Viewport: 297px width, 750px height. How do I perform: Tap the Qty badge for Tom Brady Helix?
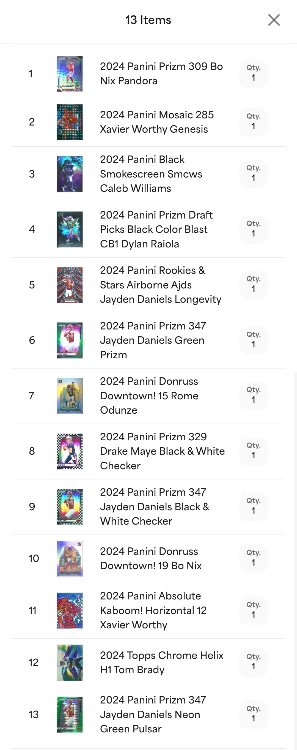coord(253,662)
